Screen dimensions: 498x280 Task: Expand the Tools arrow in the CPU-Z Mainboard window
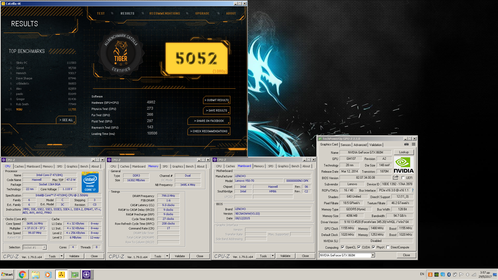pos(273,256)
